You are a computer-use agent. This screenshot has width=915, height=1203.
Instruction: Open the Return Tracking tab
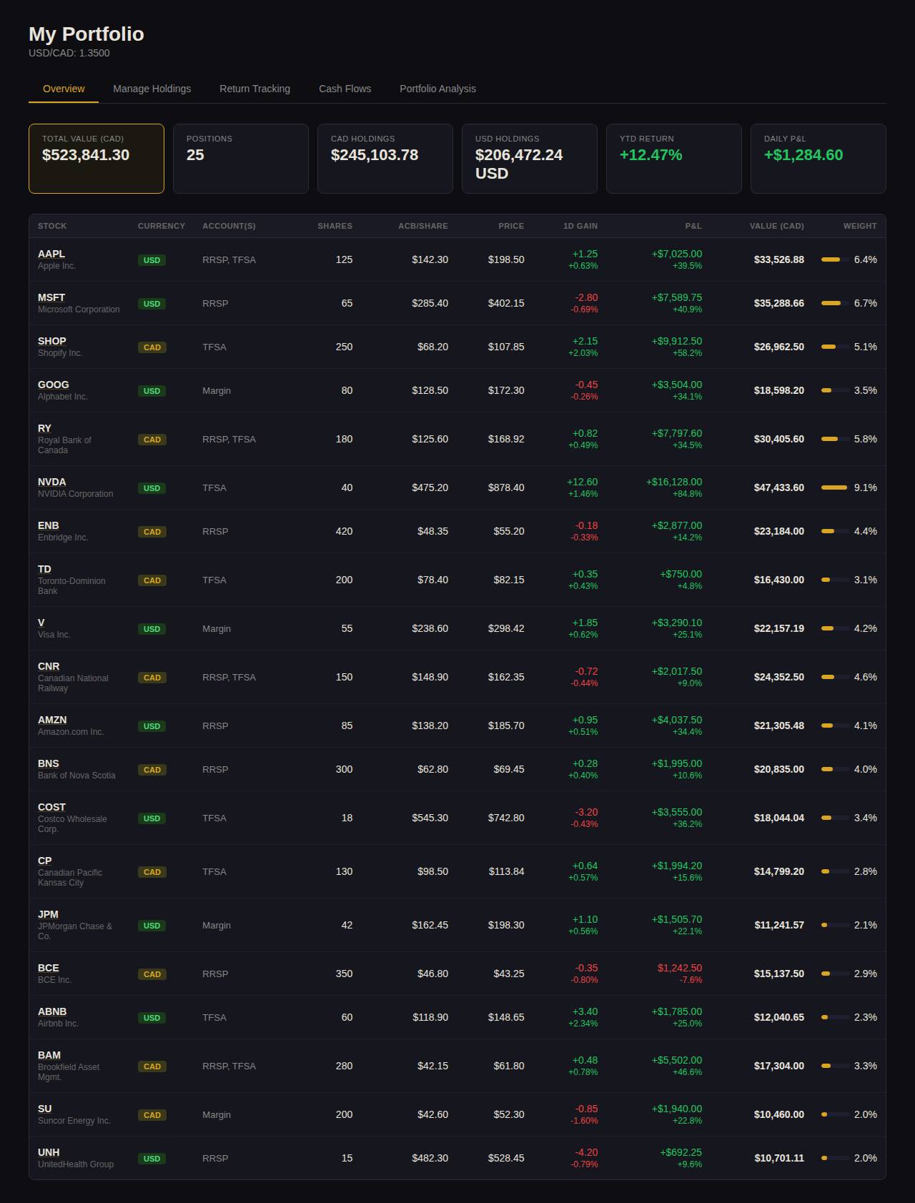254,89
